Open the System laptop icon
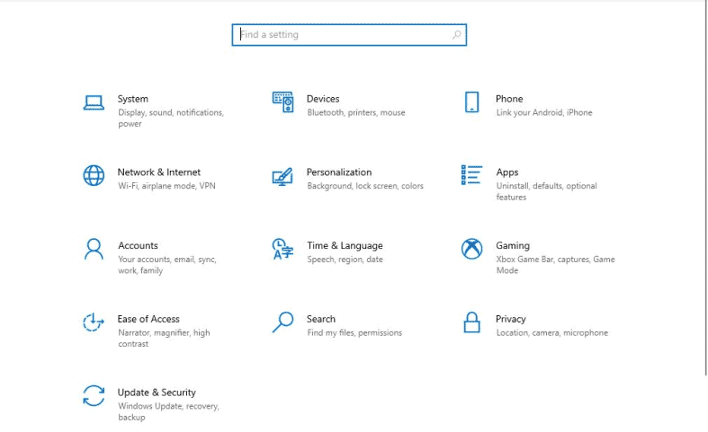Image resolution: width=708 pixels, height=432 pixels. click(x=94, y=102)
